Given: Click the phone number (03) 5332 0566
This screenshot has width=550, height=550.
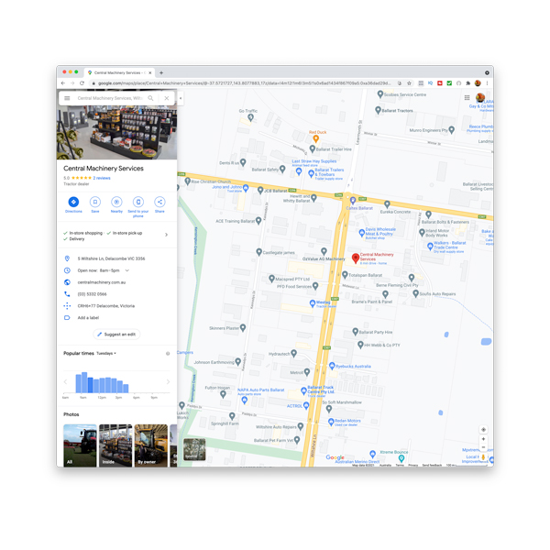Looking at the screenshot, I should [92, 294].
